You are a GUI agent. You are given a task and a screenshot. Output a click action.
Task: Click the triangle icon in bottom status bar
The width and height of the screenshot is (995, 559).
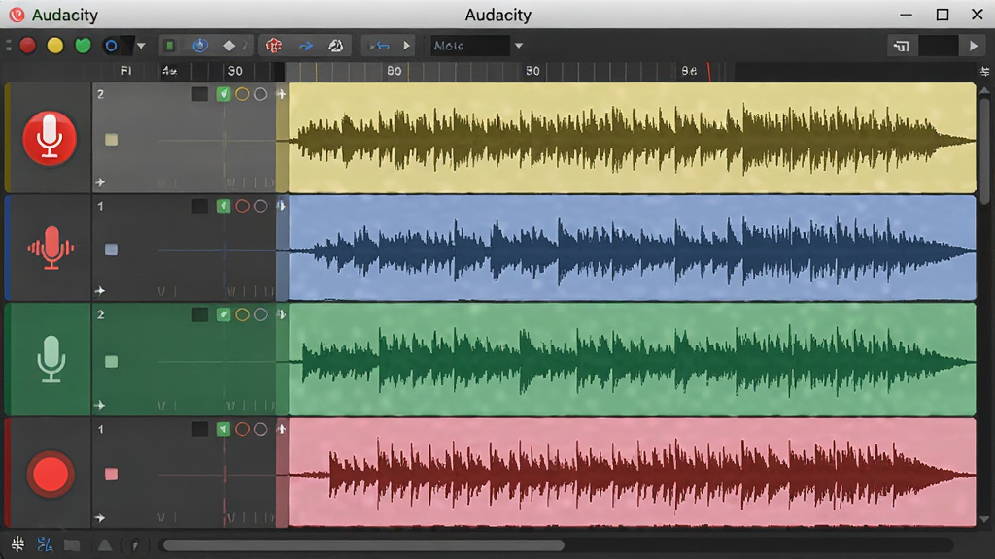coord(105,545)
